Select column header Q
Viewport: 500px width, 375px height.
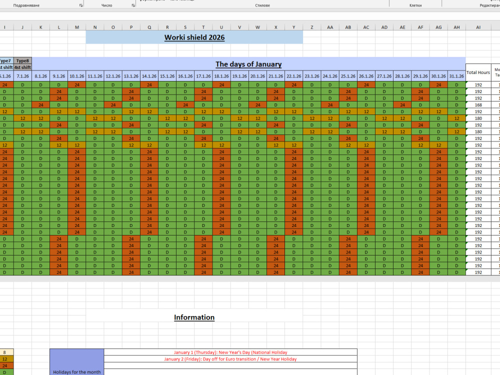tap(149, 27)
